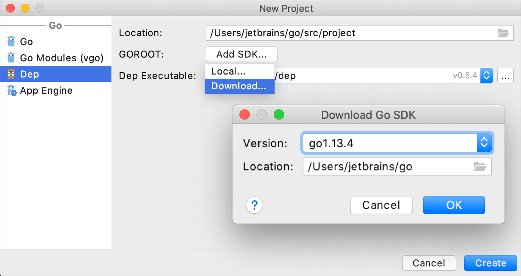Click the ellipsis browse button for Dep Executable
Screen dimensions: 521x276
(506, 76)
